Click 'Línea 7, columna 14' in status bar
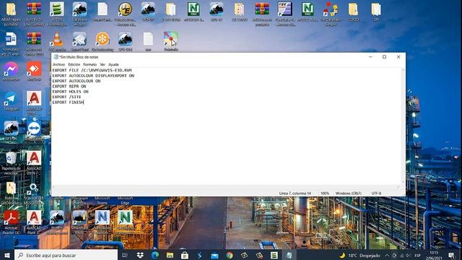Viewport: 462px width, 260px height. point(295,194)
